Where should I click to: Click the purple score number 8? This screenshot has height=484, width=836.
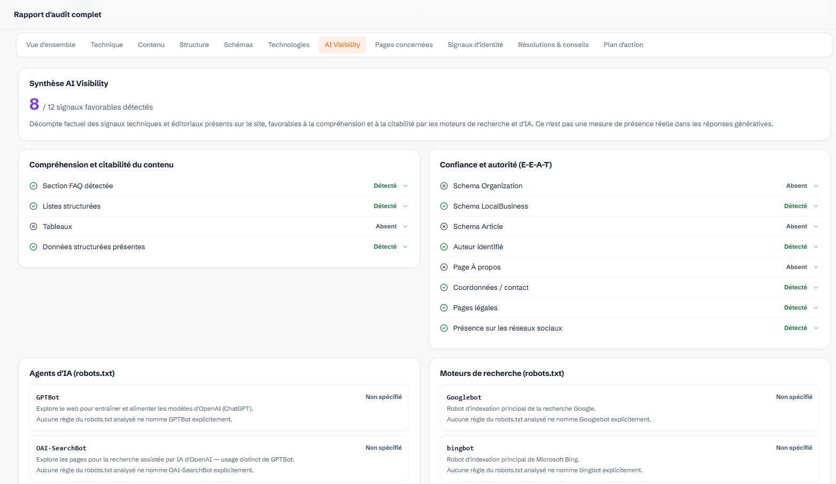[34, 104]
